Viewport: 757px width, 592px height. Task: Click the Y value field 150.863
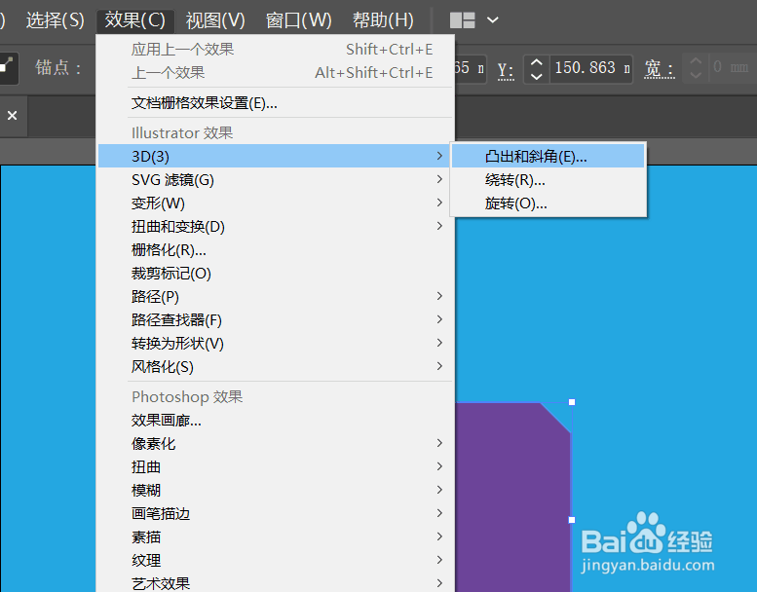pyautogui.click(x=591, y=68)
